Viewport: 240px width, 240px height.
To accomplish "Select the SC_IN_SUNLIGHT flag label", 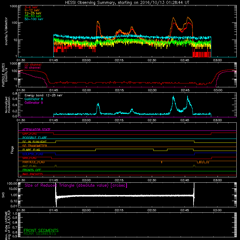I will [x=34, y=142].
